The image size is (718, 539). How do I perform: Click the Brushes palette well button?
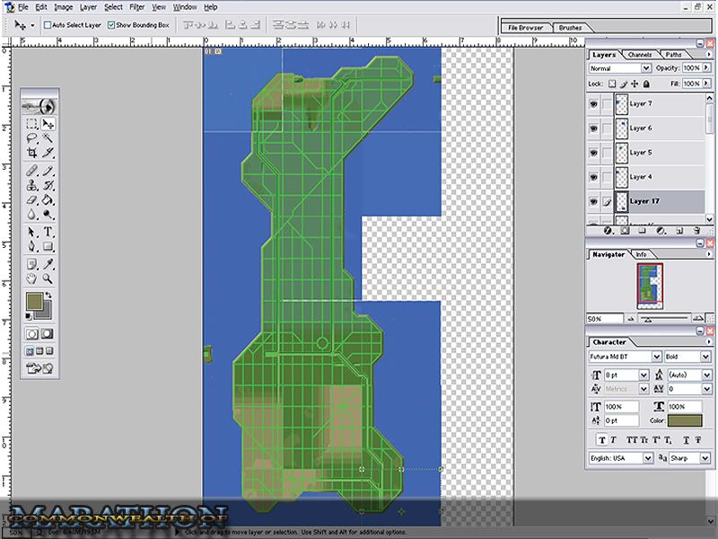point(570,28)
